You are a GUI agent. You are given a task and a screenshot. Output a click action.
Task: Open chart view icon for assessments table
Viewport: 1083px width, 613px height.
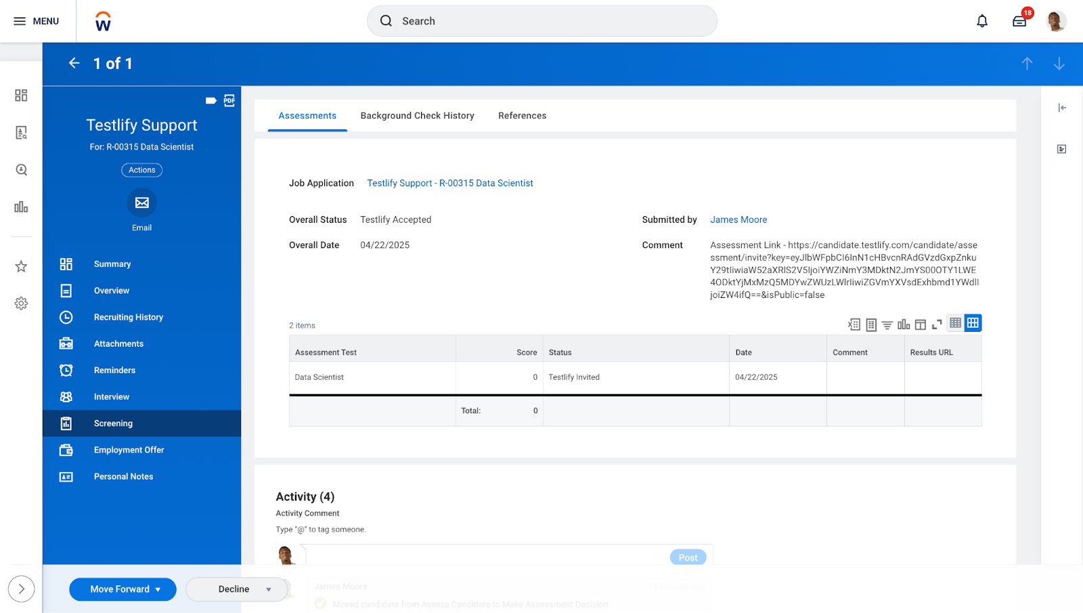[x=904, y=325]
